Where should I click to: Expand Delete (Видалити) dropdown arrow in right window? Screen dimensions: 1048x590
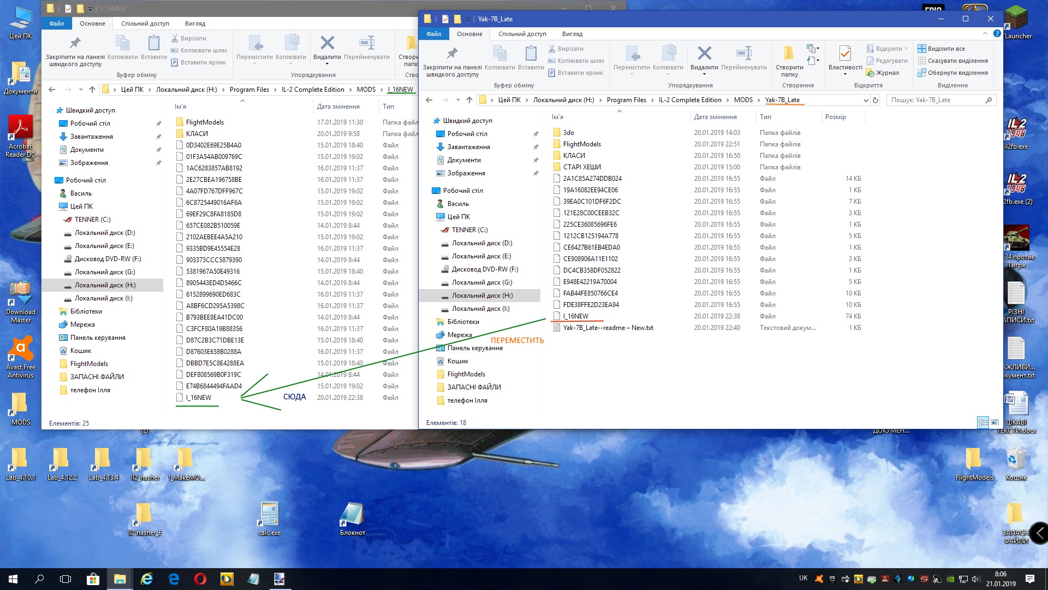pos(704,74)
